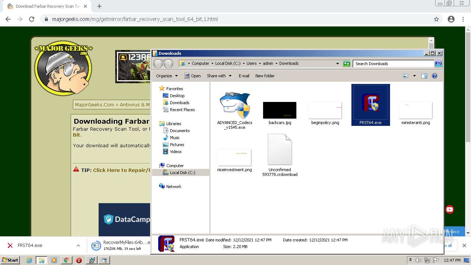This screenshot has width=471, height=265.
Task: Select Local Disk (C:) in tree
Action: [183, 173]
